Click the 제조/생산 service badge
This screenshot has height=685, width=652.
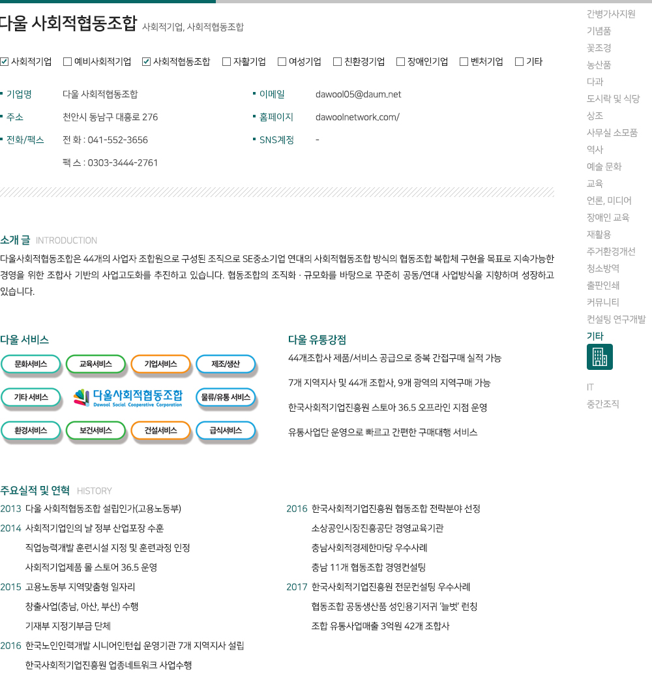[x=226, y=364]
